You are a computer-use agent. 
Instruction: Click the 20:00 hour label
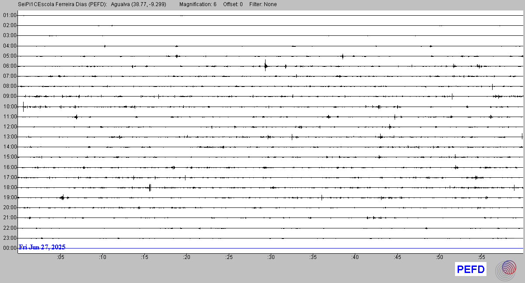10,207
